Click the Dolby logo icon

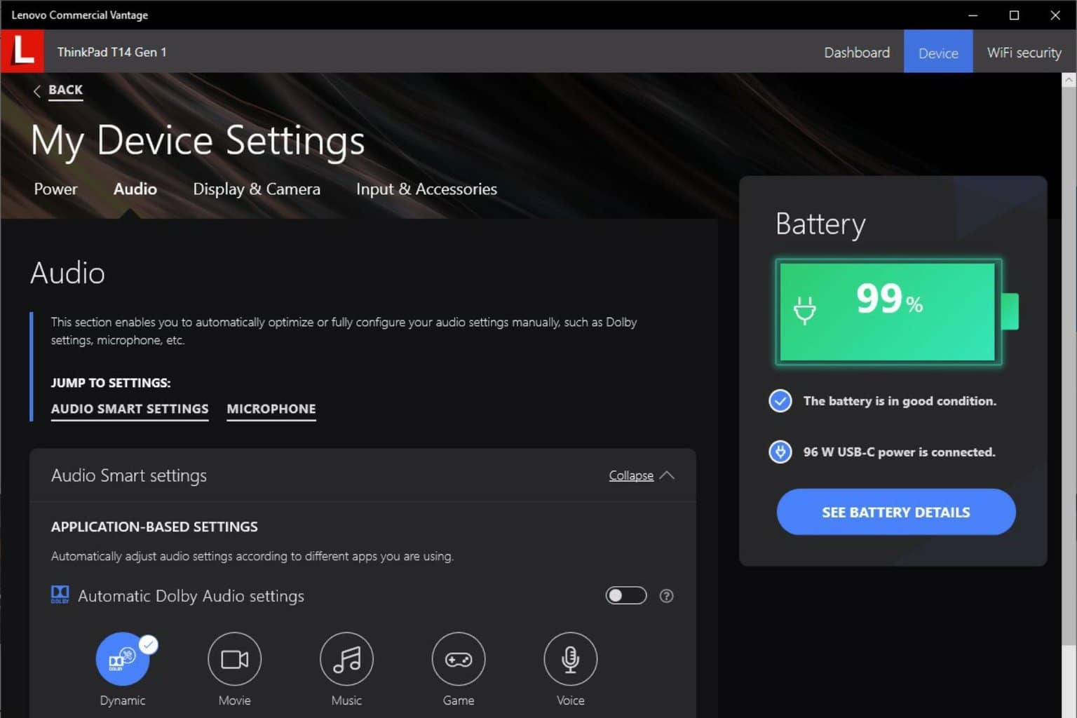pos(60,595)
